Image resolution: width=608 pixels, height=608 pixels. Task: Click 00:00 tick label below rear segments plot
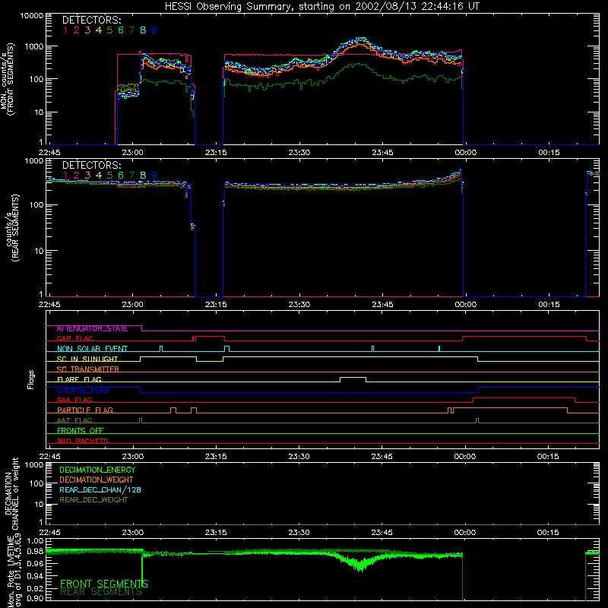coord(465,305)
